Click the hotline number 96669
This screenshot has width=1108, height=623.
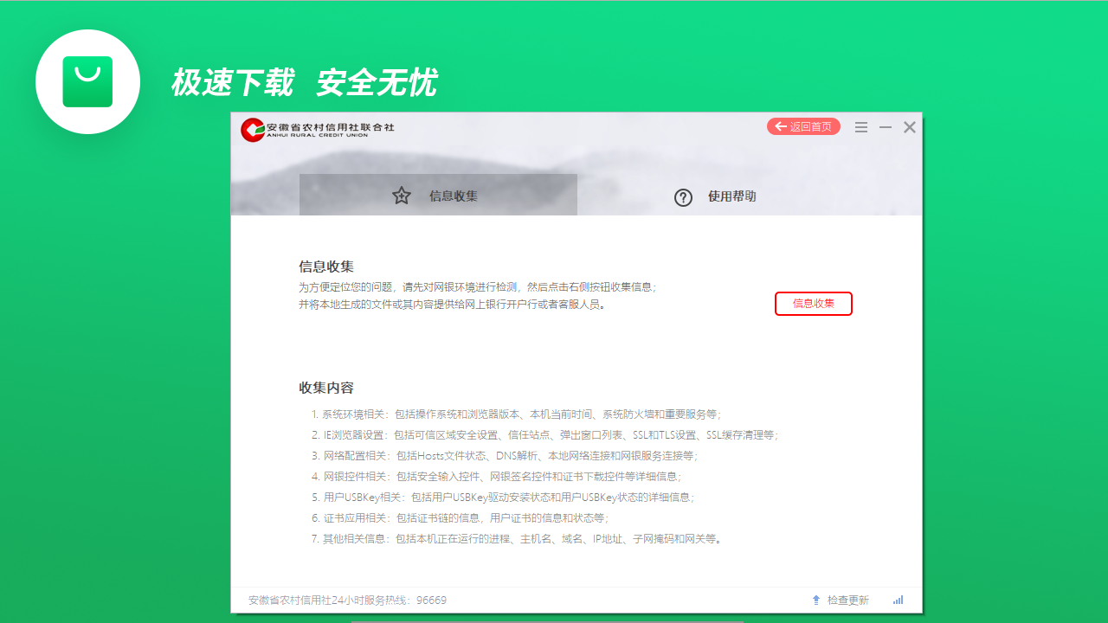[x=431, y=599]
